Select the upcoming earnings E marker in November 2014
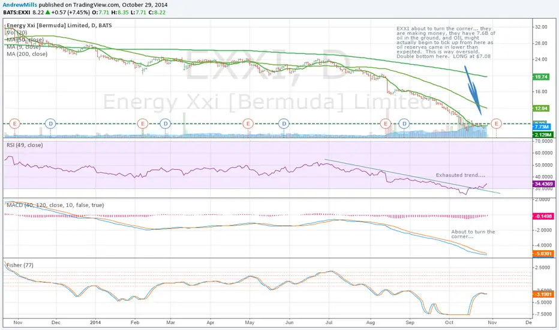 point(496,124)
